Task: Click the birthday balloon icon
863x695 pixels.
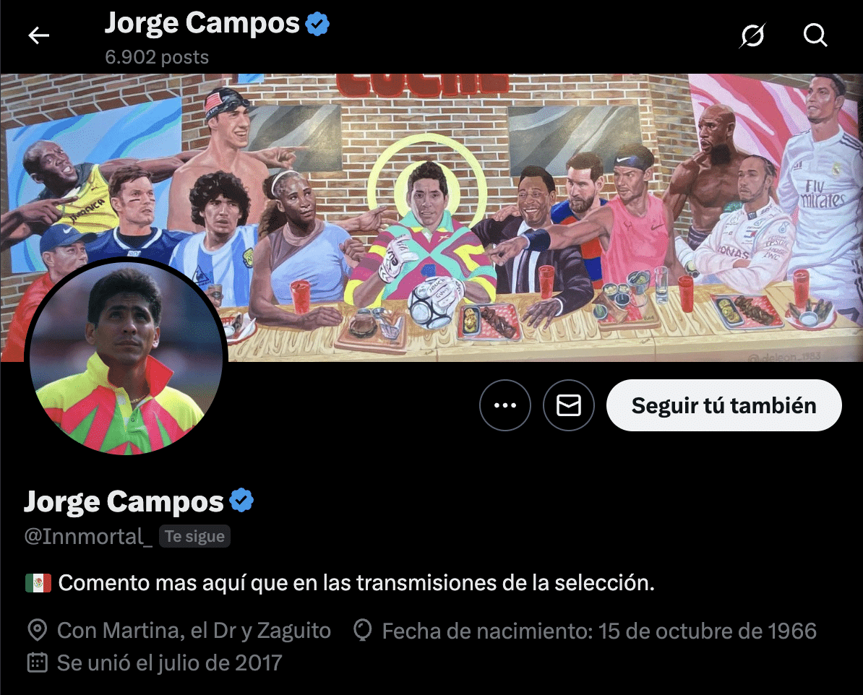Action: [363, 631]
